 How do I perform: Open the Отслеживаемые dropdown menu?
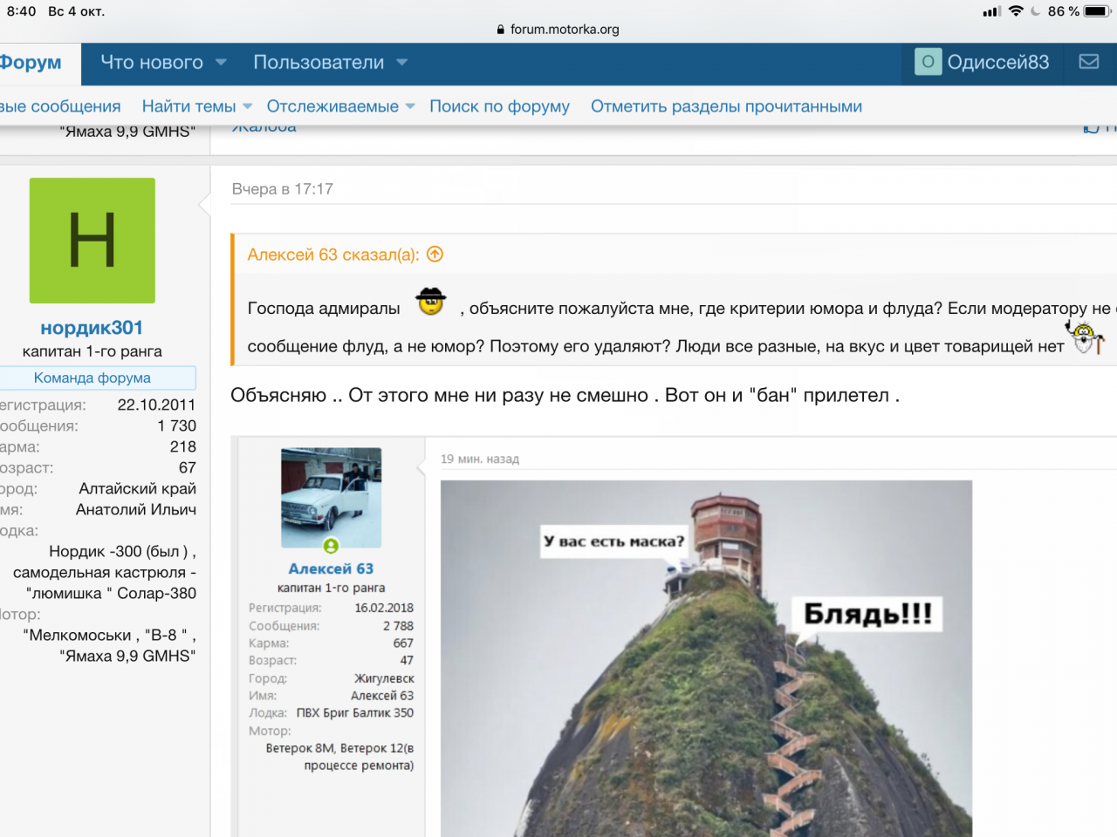pos(410,106)
